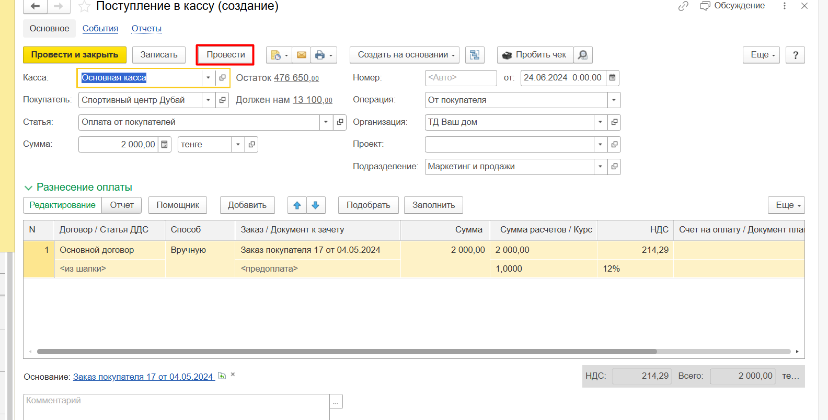
Task: Switch payment allocation to Отчет view
Action: 122,205
